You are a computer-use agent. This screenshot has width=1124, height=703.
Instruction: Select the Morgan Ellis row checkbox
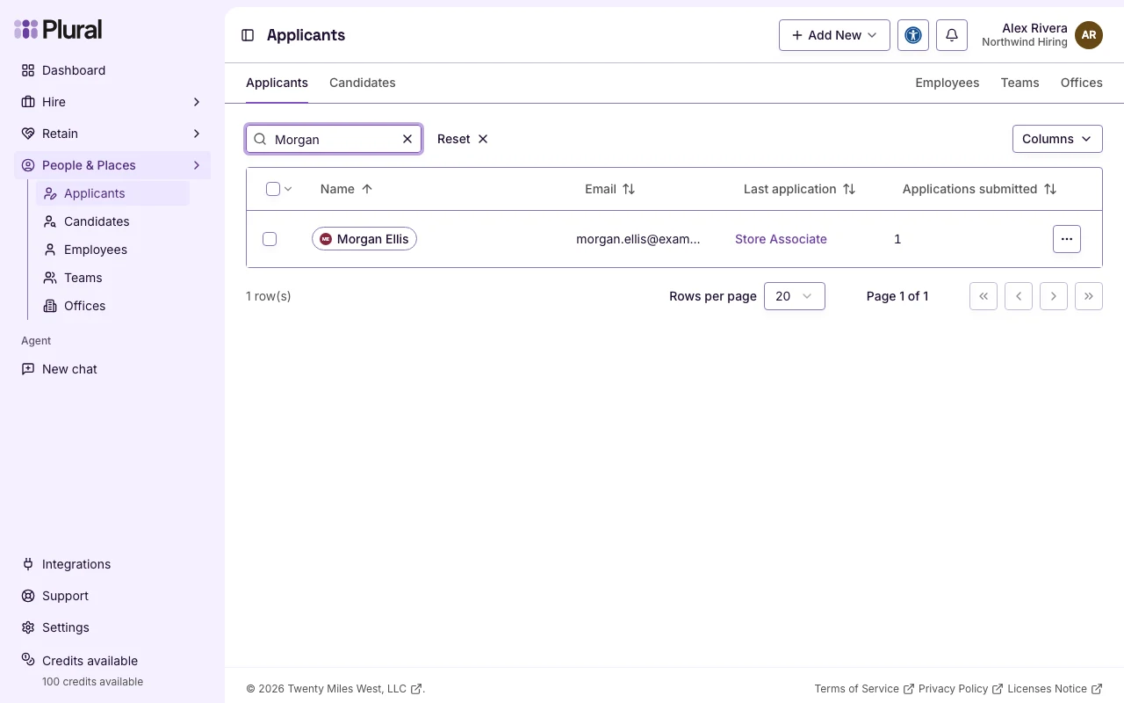(x=270, y=239)
